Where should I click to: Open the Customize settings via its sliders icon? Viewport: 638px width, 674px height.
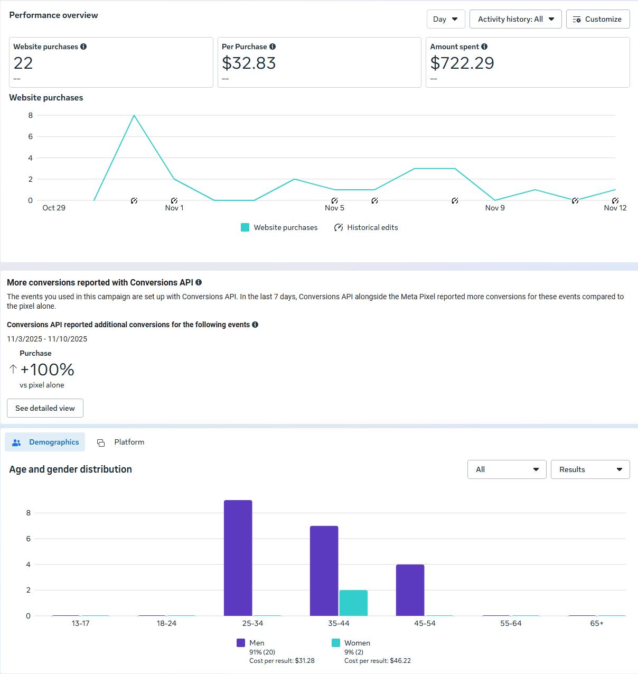576,19
